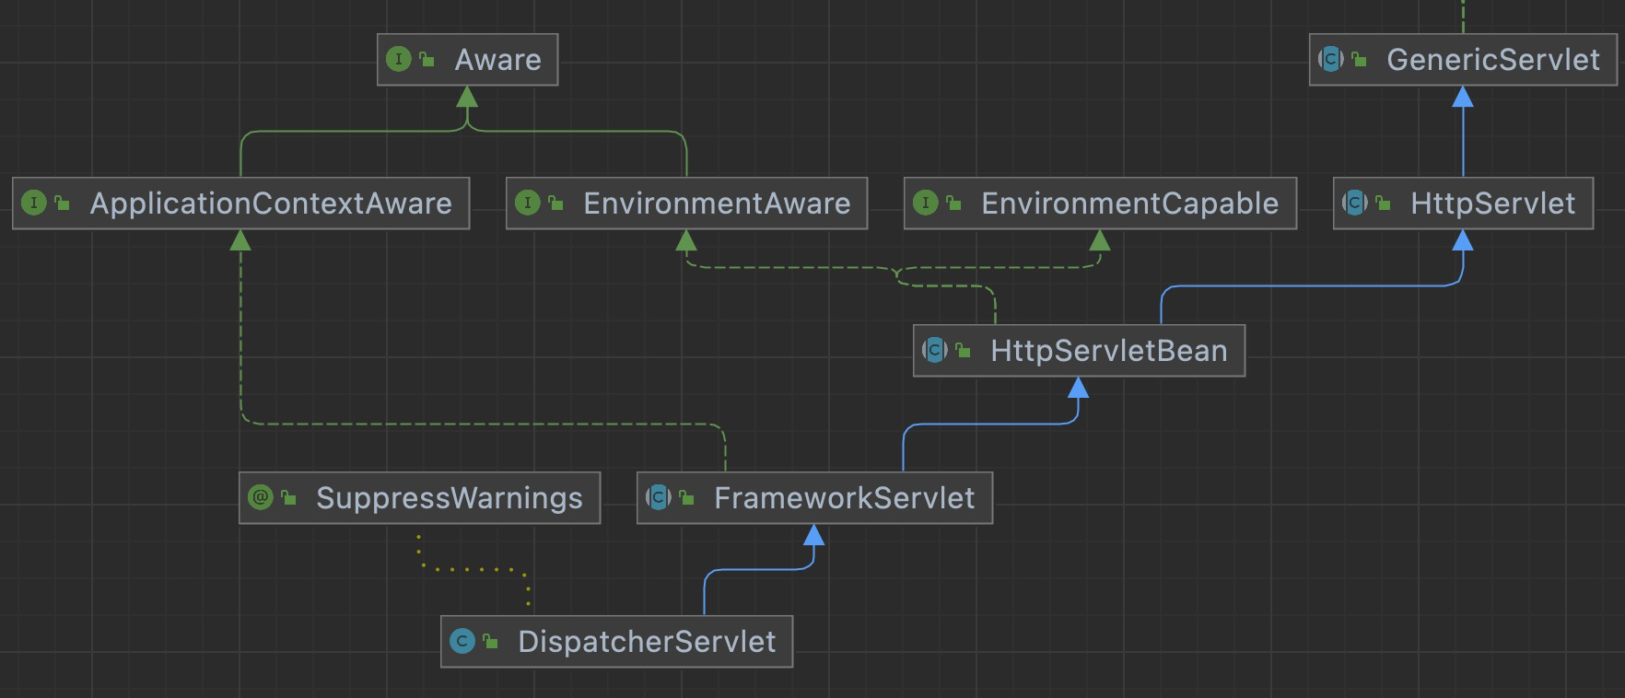Click the interface icon on EnvironmentCapable
This screenshot has height=698, width=1625.
pos(925,204)
